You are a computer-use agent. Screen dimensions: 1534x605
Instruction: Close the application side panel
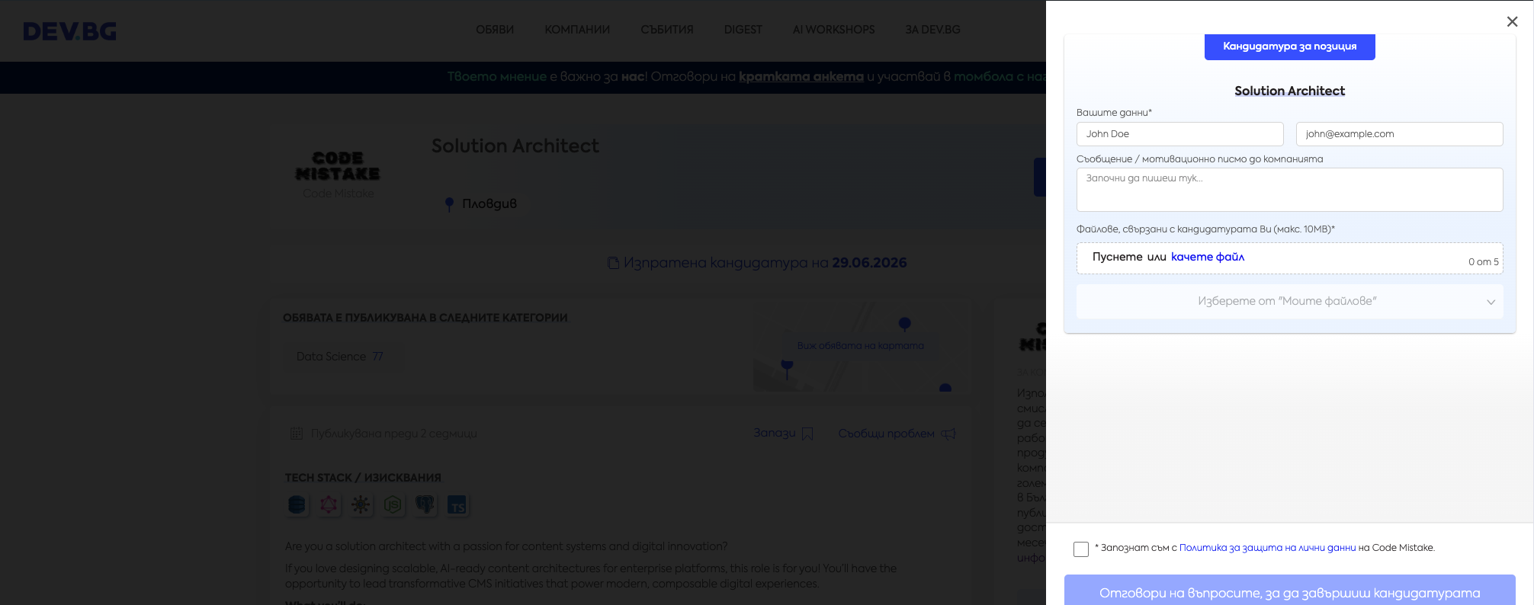coord(1512,21)
